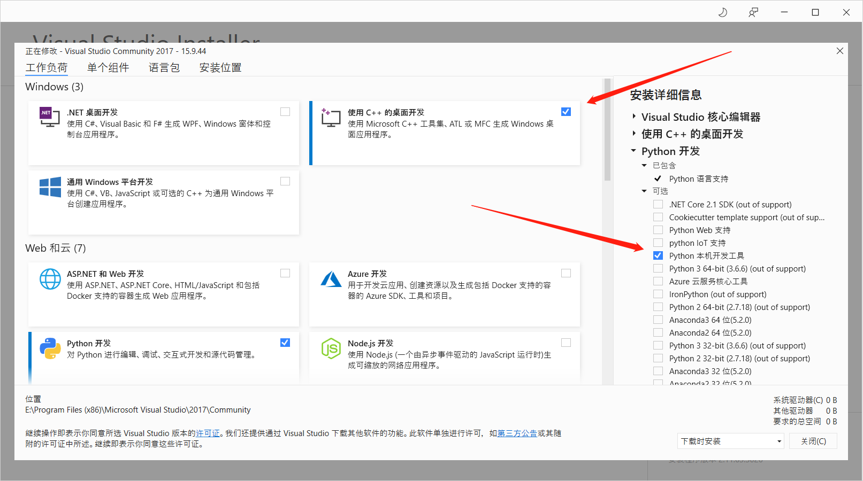Expand Visual Studio 核心编辑器 details
This screenshot has width=863, height=481.
point(634,117)
